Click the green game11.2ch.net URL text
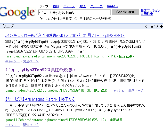163x128 pixels. pos(52,120)
